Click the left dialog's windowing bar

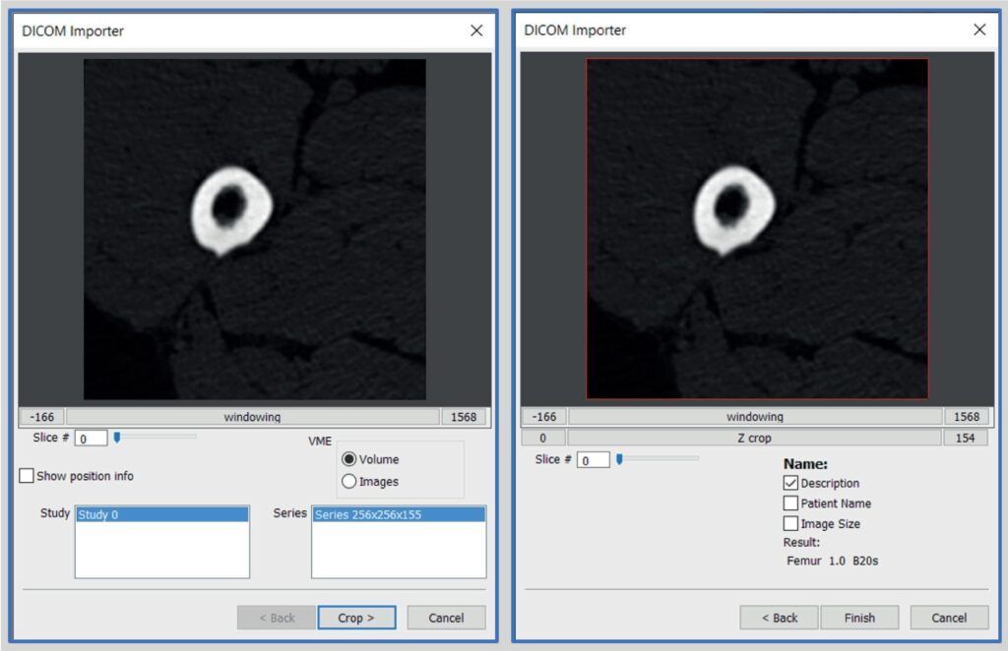click(x=252, y=417)
